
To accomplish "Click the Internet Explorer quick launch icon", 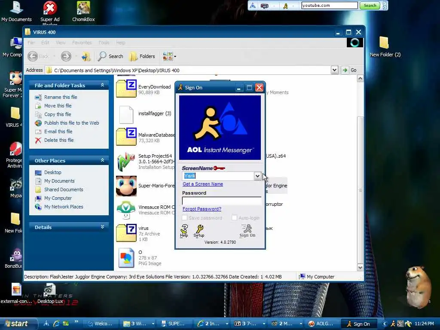I will pyautogui.click(x=56, y=324).
